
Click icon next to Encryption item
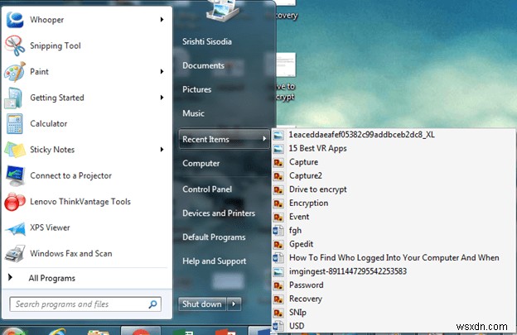pos(278,203)
